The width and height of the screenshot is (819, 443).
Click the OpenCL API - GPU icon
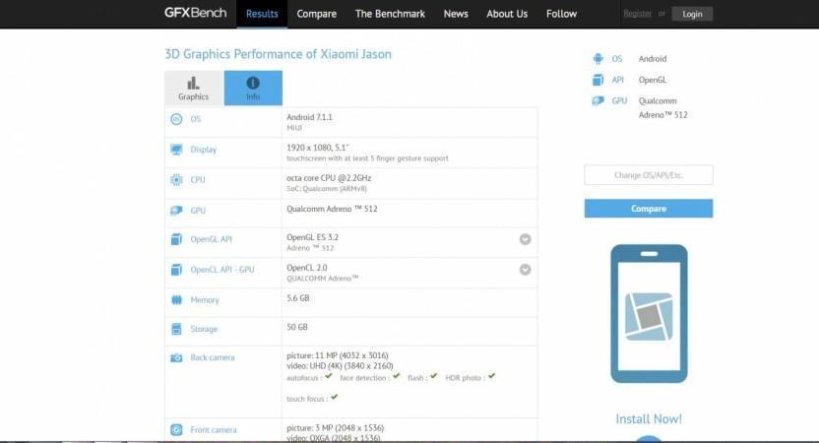(176, 270)
